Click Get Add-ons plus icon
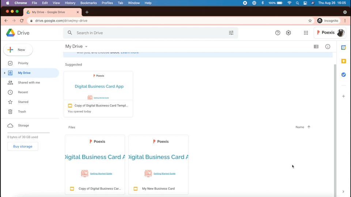351x197 pixels. click(x=343, y=96)
